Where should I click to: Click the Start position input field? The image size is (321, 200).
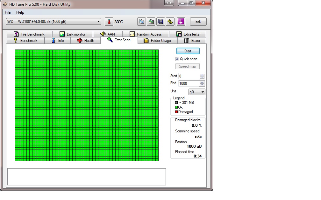click(x=189, y=76)
